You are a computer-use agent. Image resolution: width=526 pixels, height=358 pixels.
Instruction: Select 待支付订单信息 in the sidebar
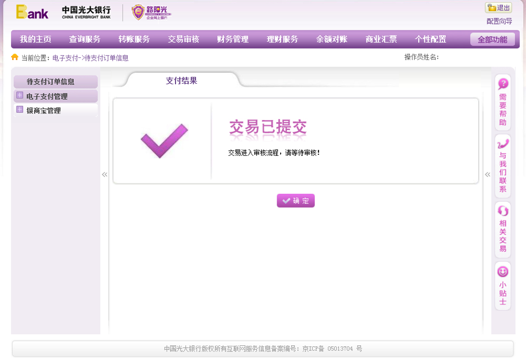(56, 82)
